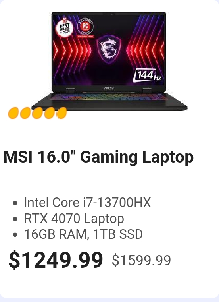Click the second rating star
This screenshot has height=302, width=219.
click(x=25, y=113)
